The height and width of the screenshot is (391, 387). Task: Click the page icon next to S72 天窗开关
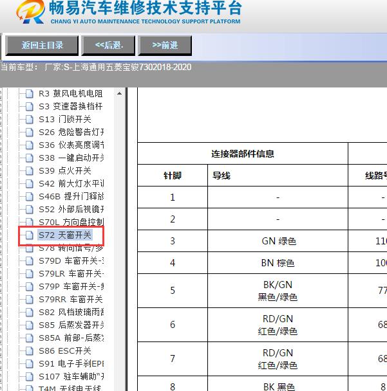(x=30, y=235)
